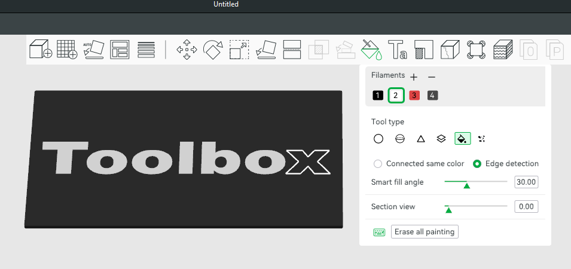Click the outlined letter 'x' on the model

point(309,162)
